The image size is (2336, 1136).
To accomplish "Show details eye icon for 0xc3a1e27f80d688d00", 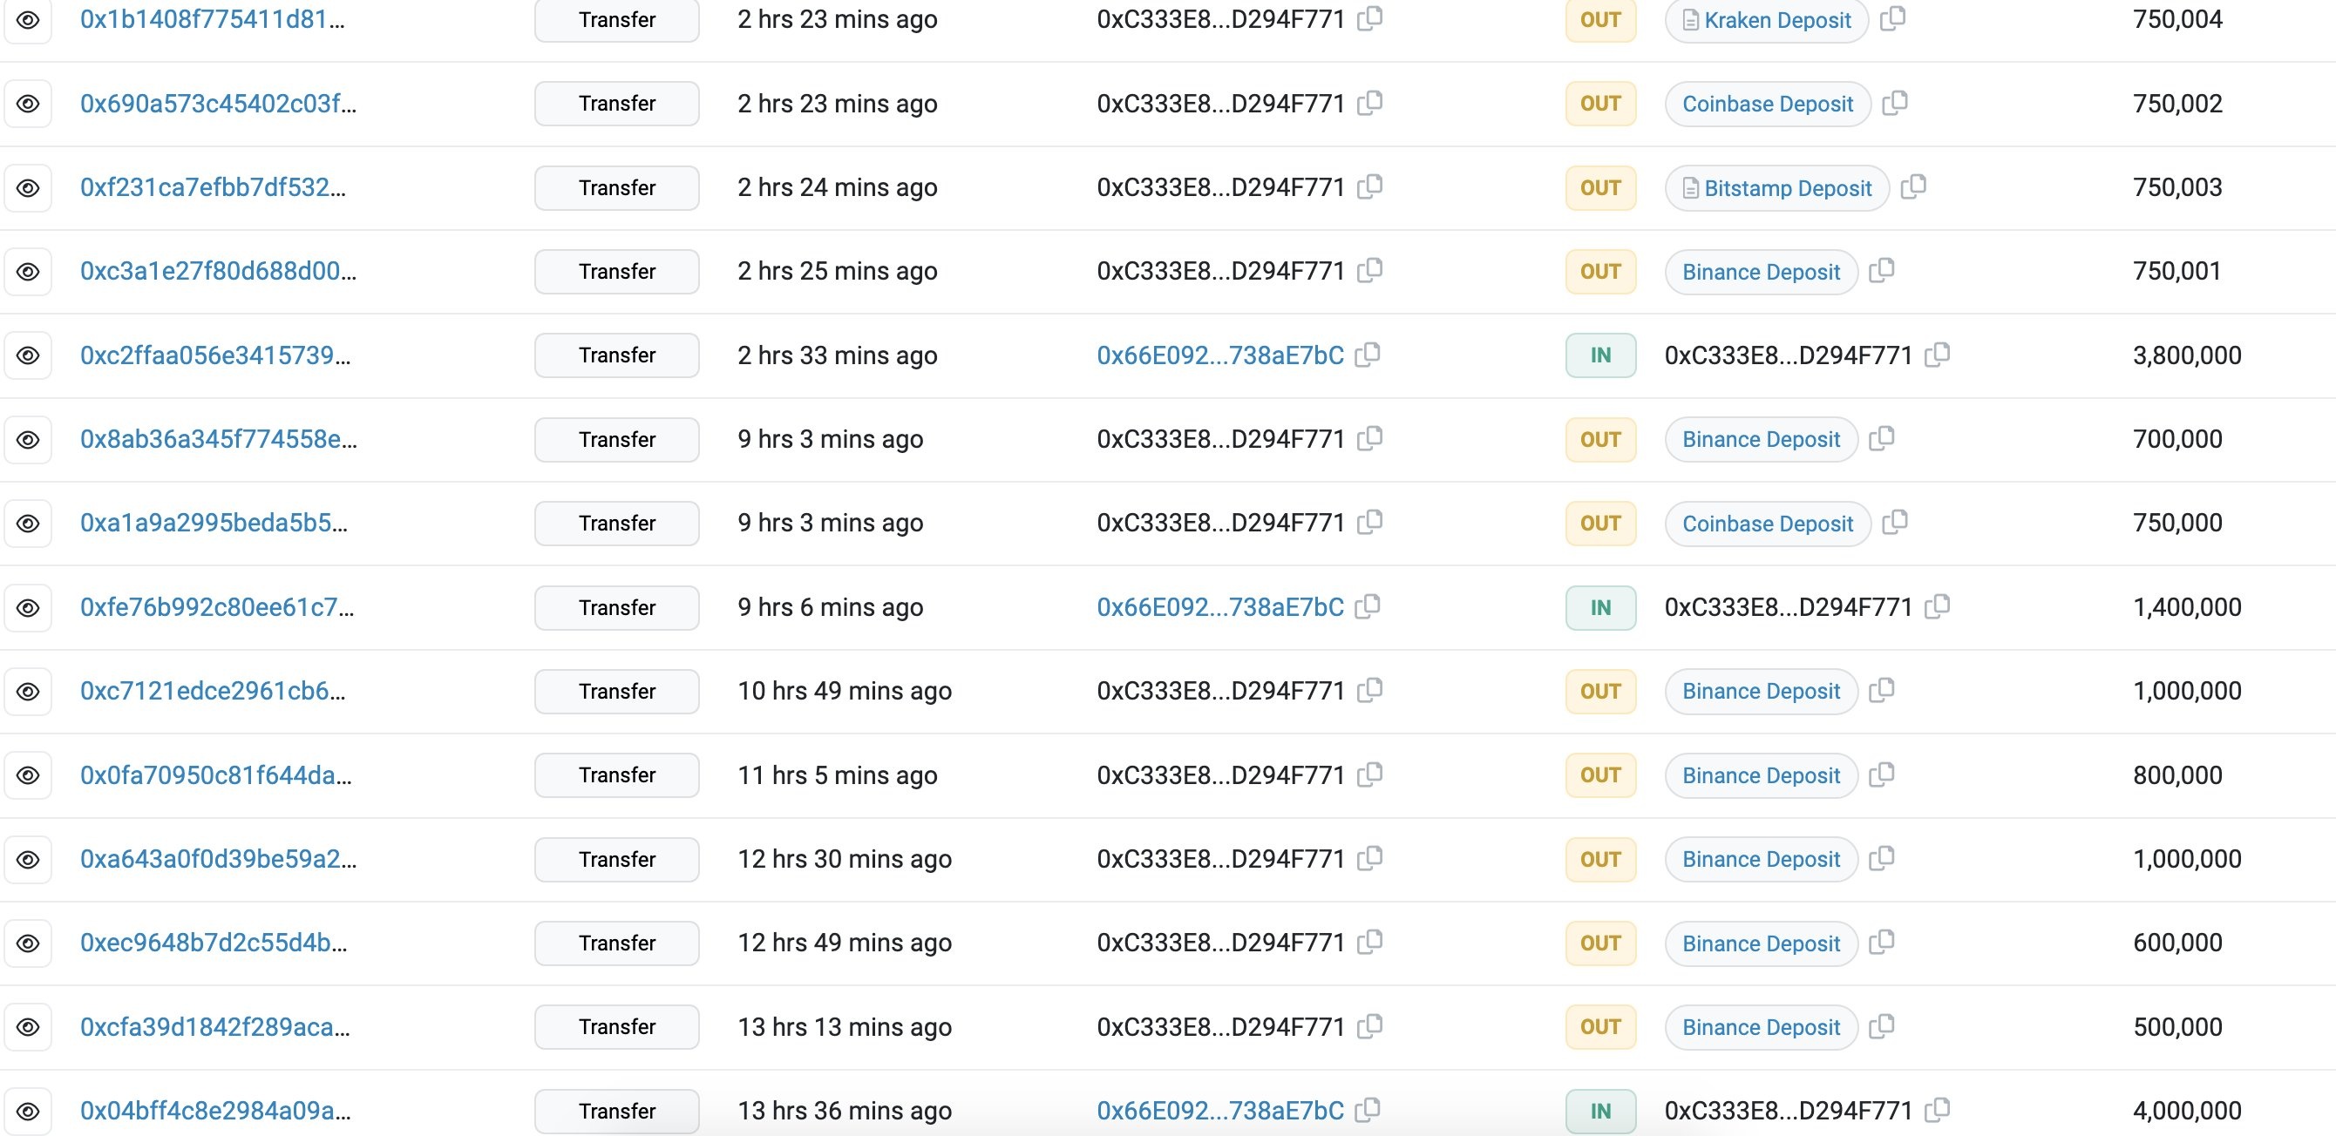I will click(28, 271).
